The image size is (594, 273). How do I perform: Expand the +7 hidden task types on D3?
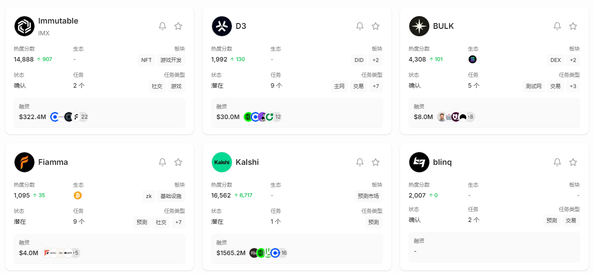coord(376,86)
